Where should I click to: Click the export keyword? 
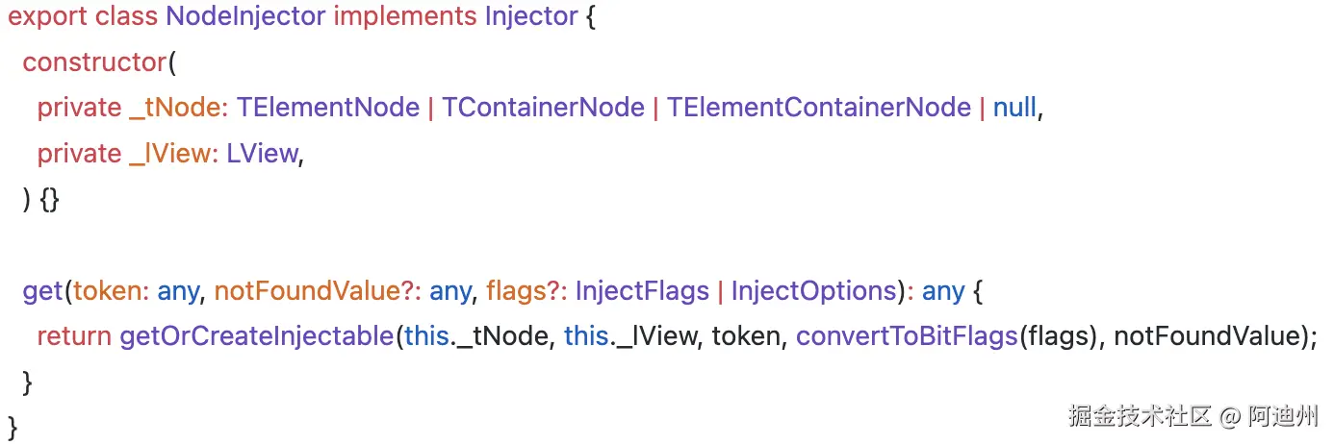pyautogui.click(x=44, y=17)
